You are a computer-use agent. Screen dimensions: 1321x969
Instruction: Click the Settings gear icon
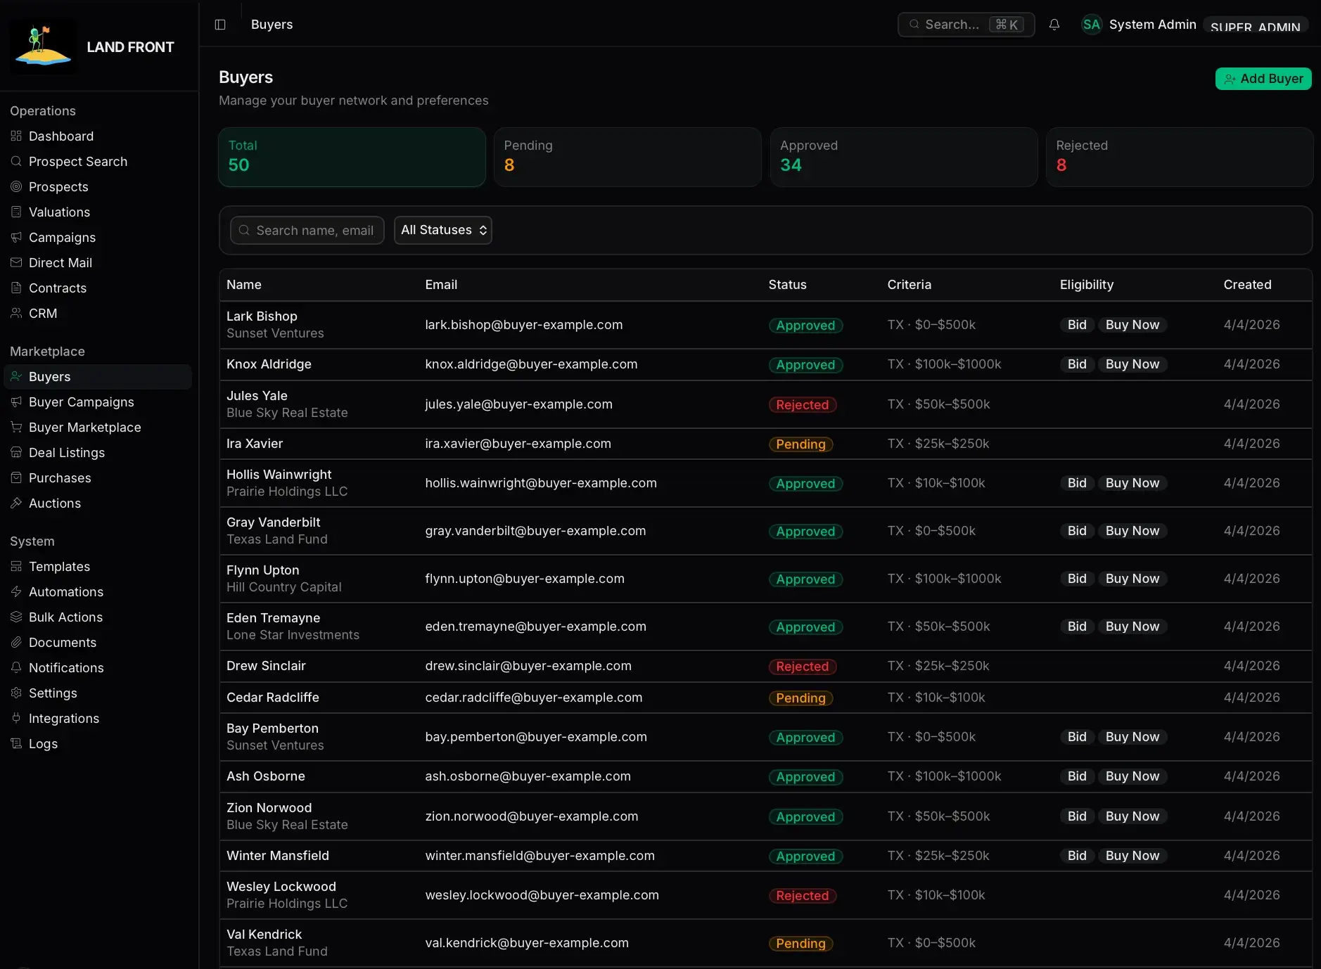(16, 693)
